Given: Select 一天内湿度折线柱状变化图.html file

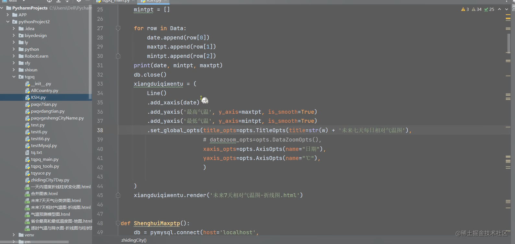Looking at the screenshot, I should tap(61, 187).
